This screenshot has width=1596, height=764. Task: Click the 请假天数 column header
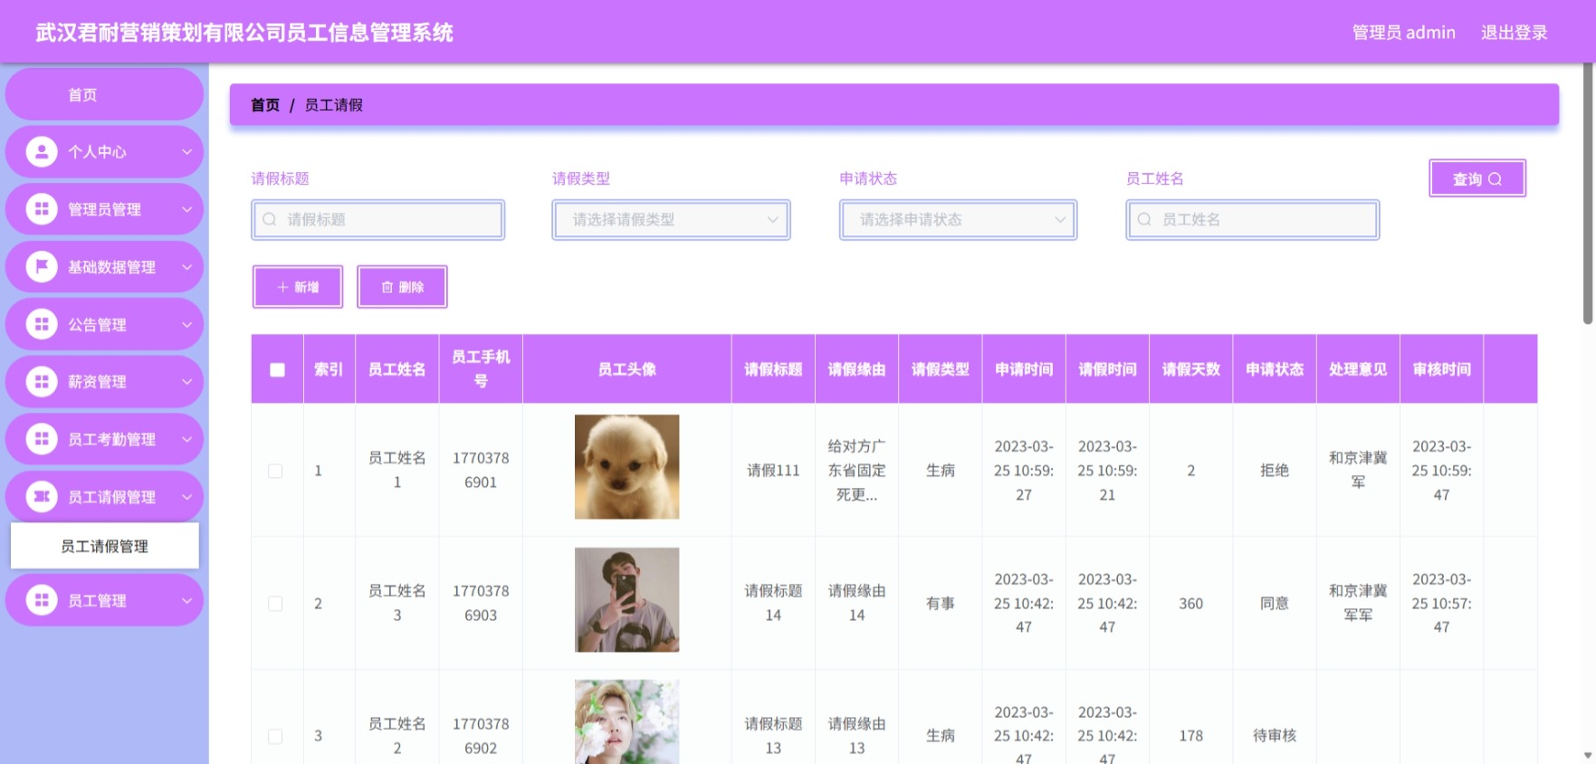(x=1191, y=369)
